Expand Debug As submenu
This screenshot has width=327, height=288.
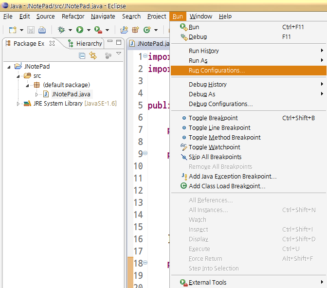click(x=249, y=94)
